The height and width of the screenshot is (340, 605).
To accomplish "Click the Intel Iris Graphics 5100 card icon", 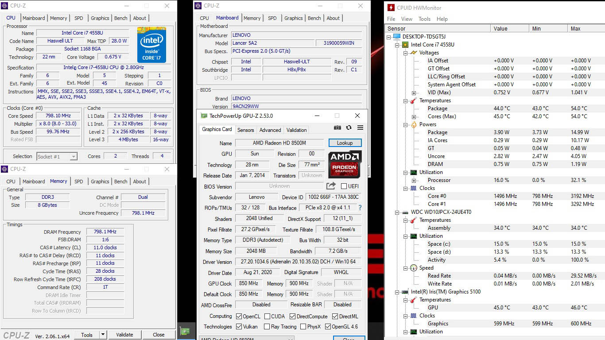I will pos(405,292).
